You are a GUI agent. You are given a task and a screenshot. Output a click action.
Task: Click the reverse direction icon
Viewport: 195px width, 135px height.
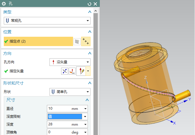pos(65,71)
